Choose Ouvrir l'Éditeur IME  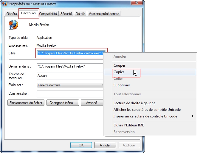tap(150, 125)
